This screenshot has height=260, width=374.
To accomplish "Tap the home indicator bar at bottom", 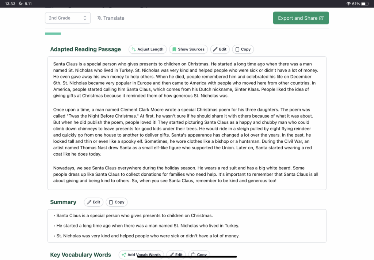I will coord(187,257).
